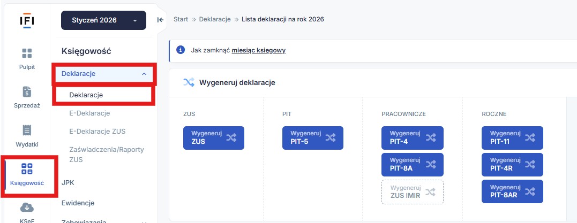The height and width of the screenshot is (223, 577).
Task: Generate the PIT-11 annual declaration
Action: 512,138
